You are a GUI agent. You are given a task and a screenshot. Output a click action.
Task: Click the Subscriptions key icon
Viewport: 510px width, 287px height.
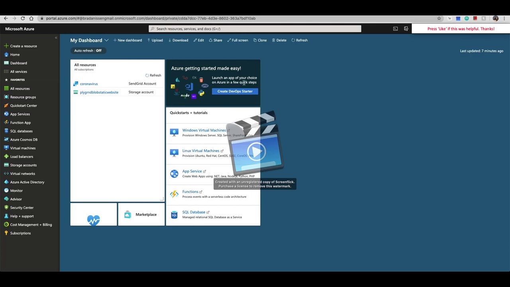[x=6, y=233]
